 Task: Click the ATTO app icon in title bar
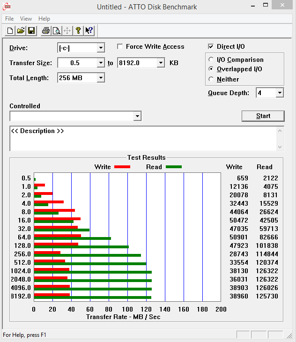(7, 7)
